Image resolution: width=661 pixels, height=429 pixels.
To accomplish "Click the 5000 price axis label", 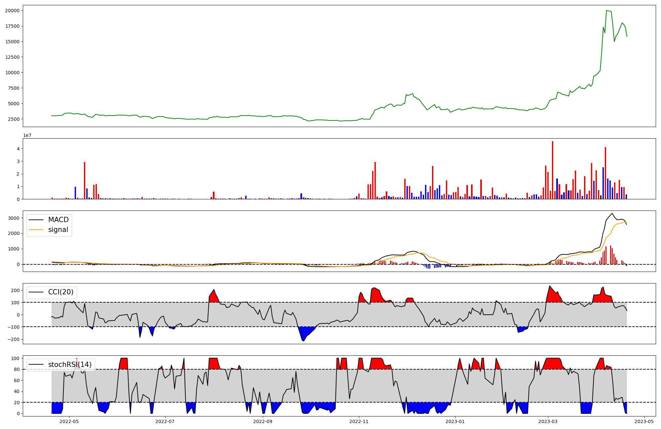I will (13, 104).
